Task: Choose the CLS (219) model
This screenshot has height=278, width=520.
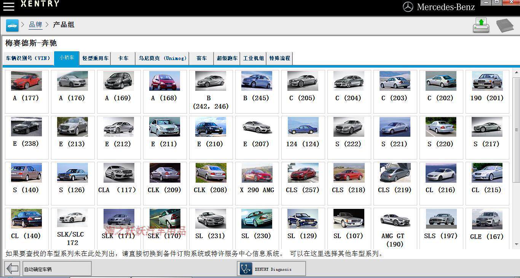Action: point(395,183)
